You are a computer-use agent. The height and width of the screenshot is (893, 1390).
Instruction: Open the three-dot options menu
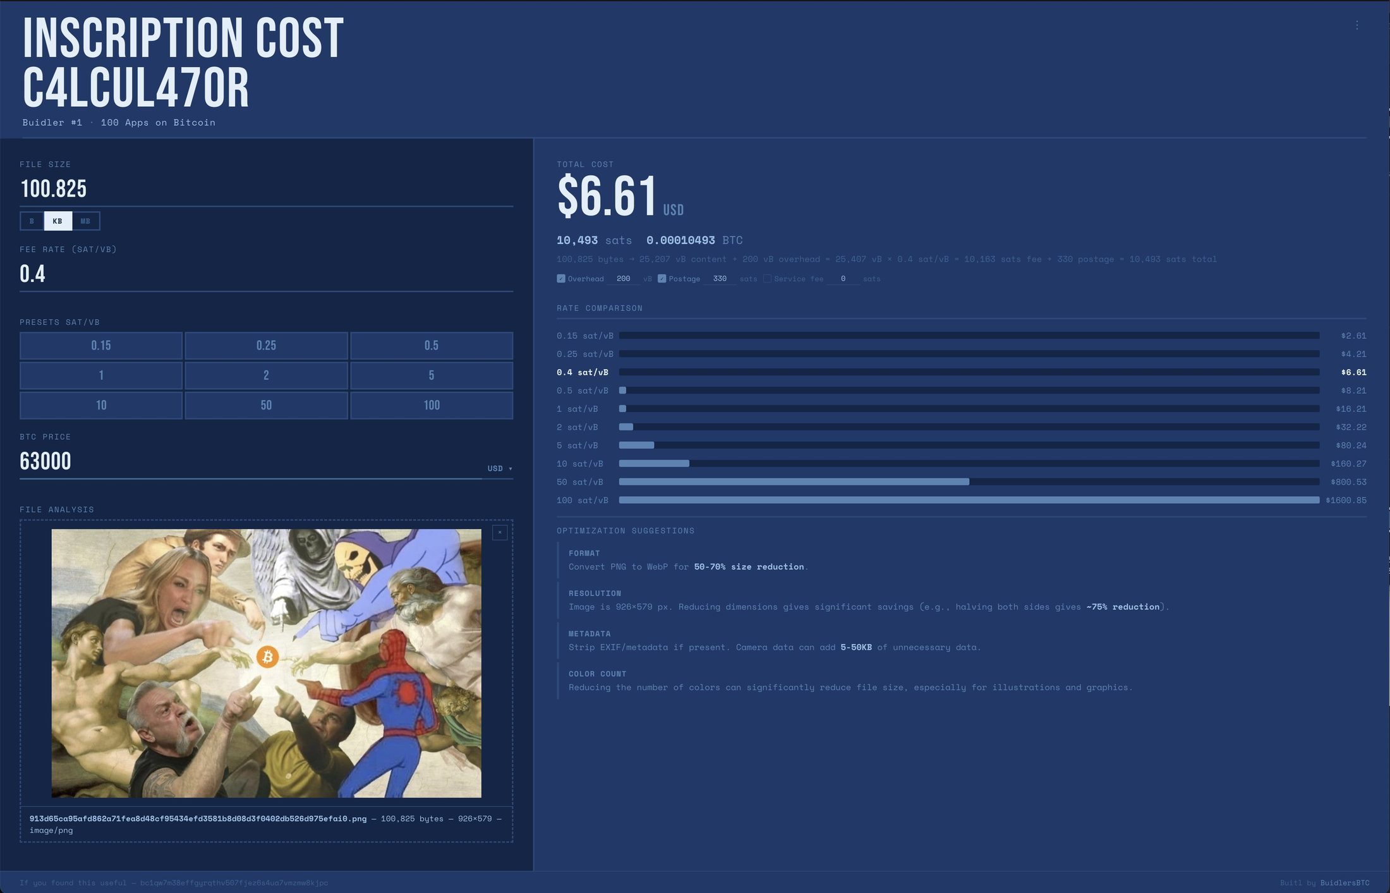[1357, 25]
